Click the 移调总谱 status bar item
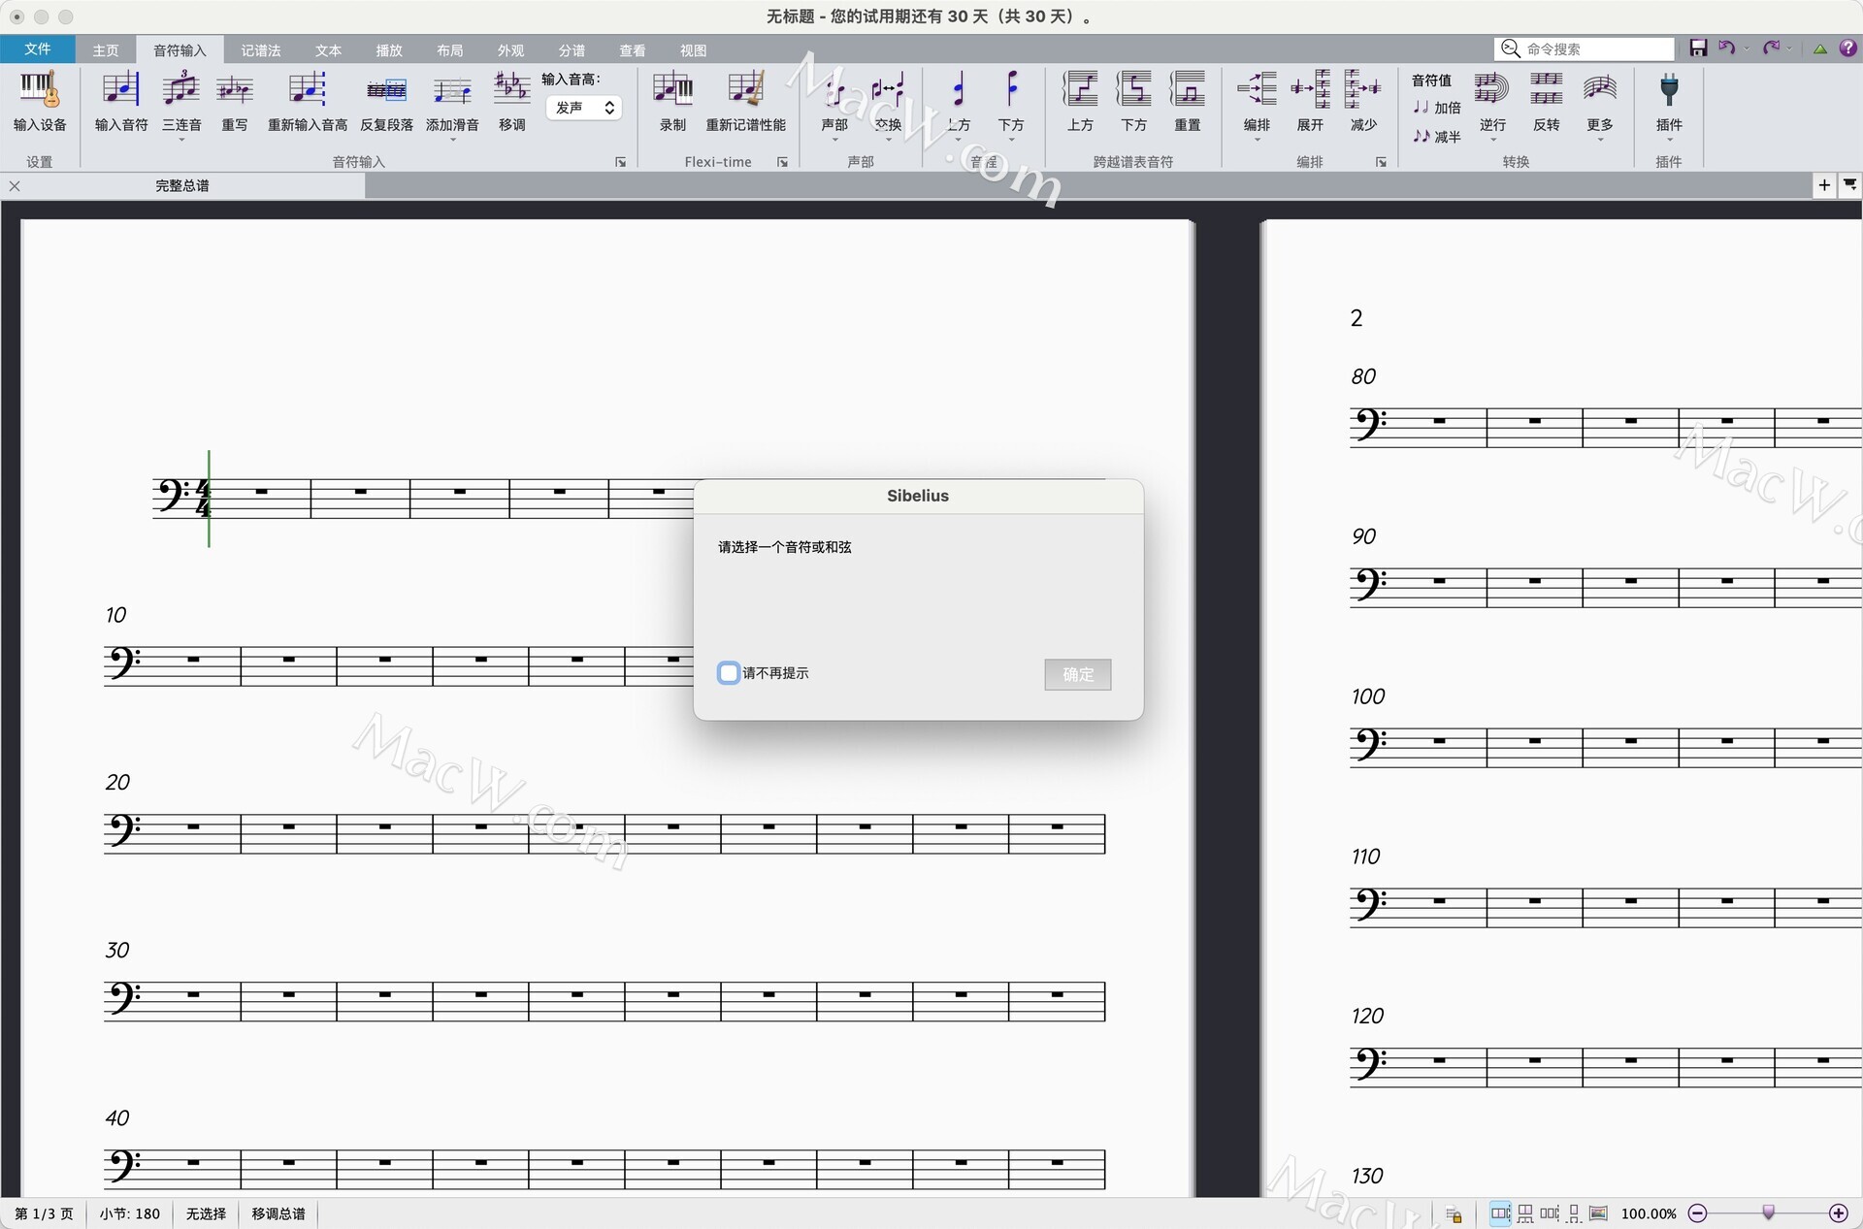The width and height of the screenshot is (1863, 1229). click(278, 1213)
